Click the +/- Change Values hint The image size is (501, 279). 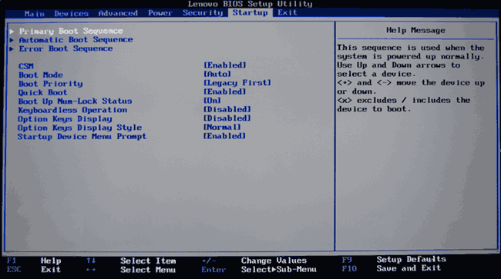(x=254, y=261)
